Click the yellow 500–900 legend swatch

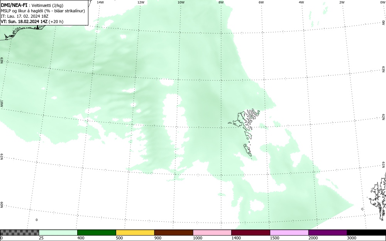click(x=135, y=233)
